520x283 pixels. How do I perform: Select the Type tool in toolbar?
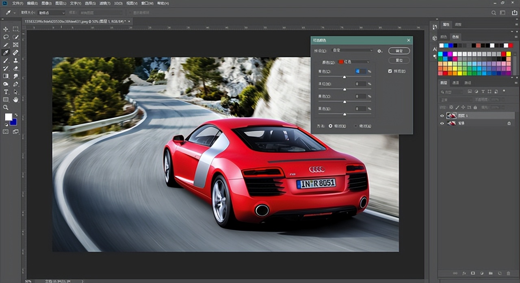pos(6,92)
